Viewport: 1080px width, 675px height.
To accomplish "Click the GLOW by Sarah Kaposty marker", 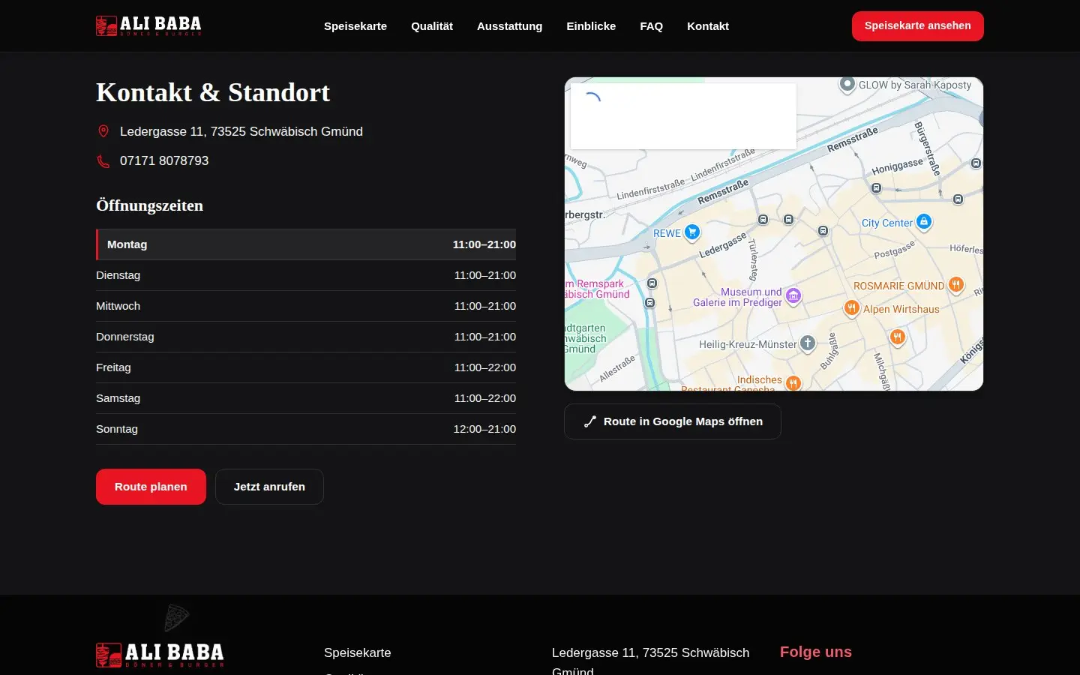I will point(847,85).
